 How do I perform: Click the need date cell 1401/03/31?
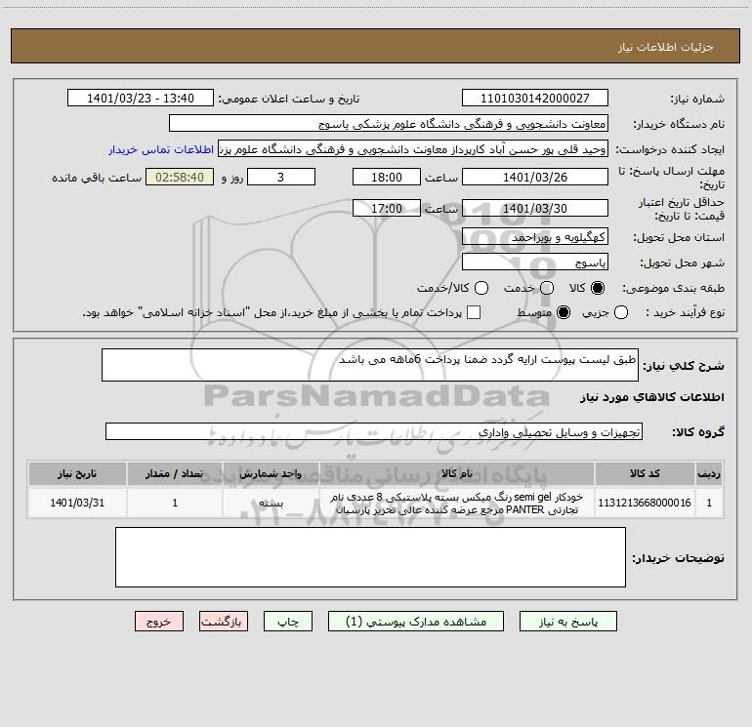(x=77, y=503)
